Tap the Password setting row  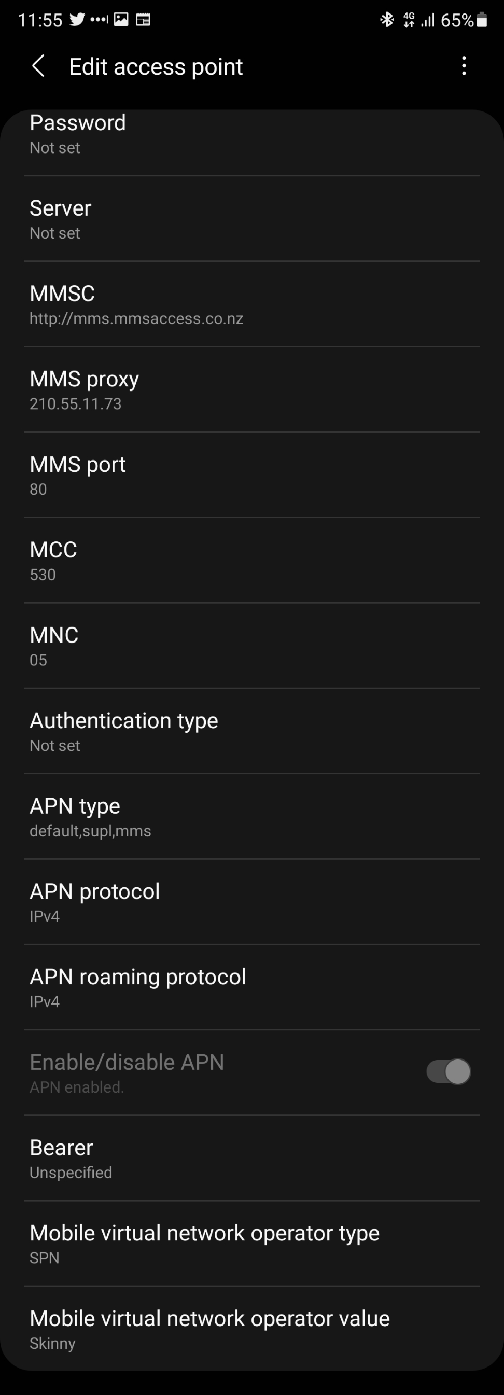[251, 134]
